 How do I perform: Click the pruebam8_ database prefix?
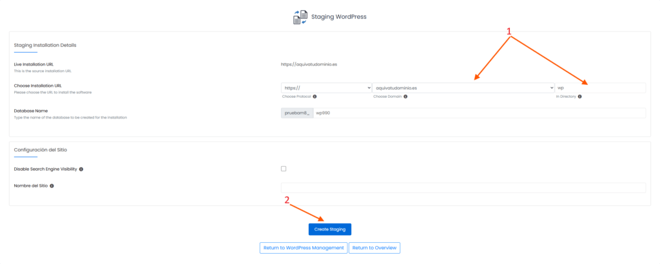coord(297,113)
